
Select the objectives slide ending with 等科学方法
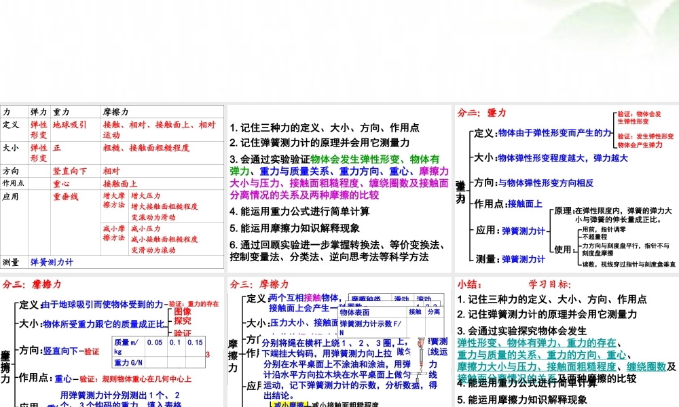click(x=339, y=189)
